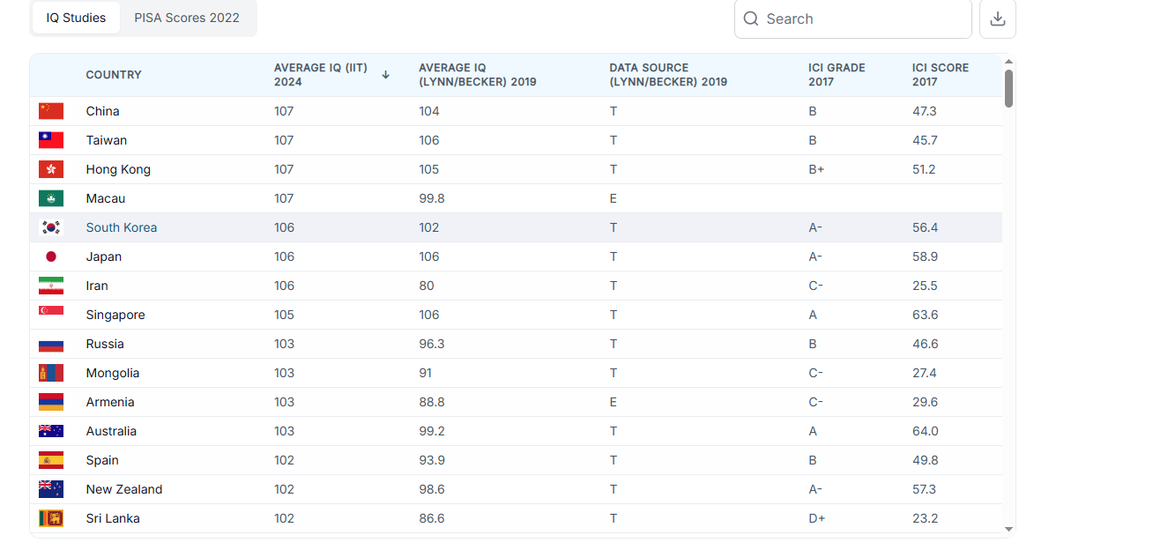Click the scrollbar down arrow
The width and height of the screenshot is (1153, 550).
[1008, 529]
